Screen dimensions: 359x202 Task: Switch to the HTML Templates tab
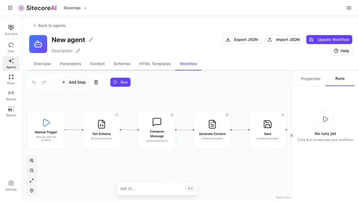(x=155, y=64)
